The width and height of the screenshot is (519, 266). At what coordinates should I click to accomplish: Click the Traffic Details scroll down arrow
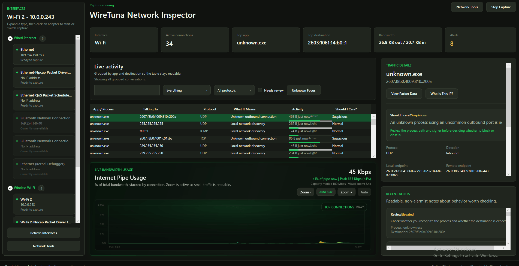click(x=508, y=174)
